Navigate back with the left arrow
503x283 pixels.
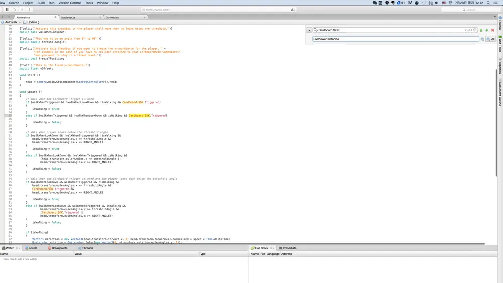click(3, 17)
